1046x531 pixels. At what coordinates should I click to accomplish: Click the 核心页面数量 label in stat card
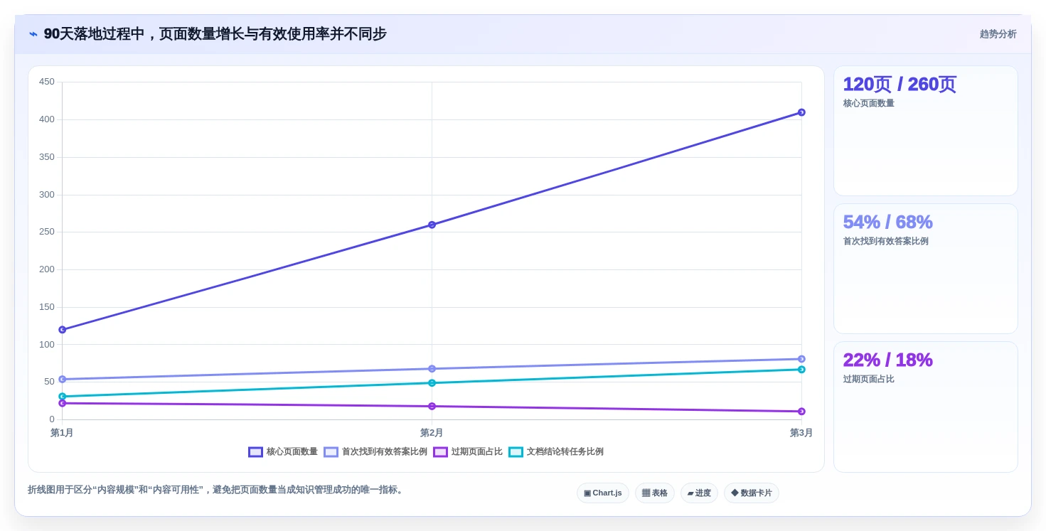(x=869, y=104)
